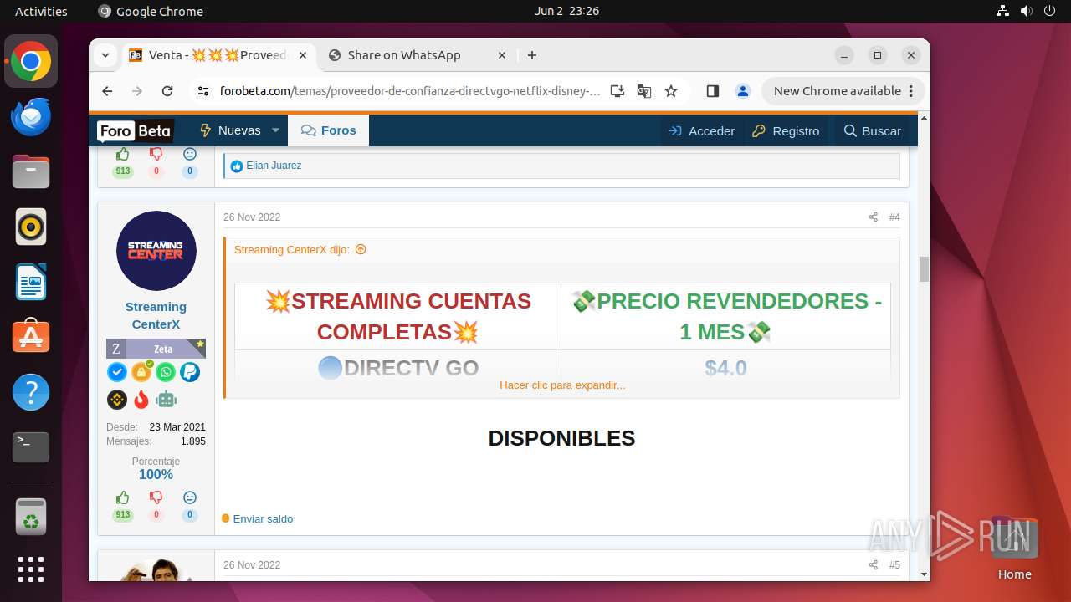Open Terminal from dock
The width and height of the screenshot is (1071, 602).
coord(31,447)
